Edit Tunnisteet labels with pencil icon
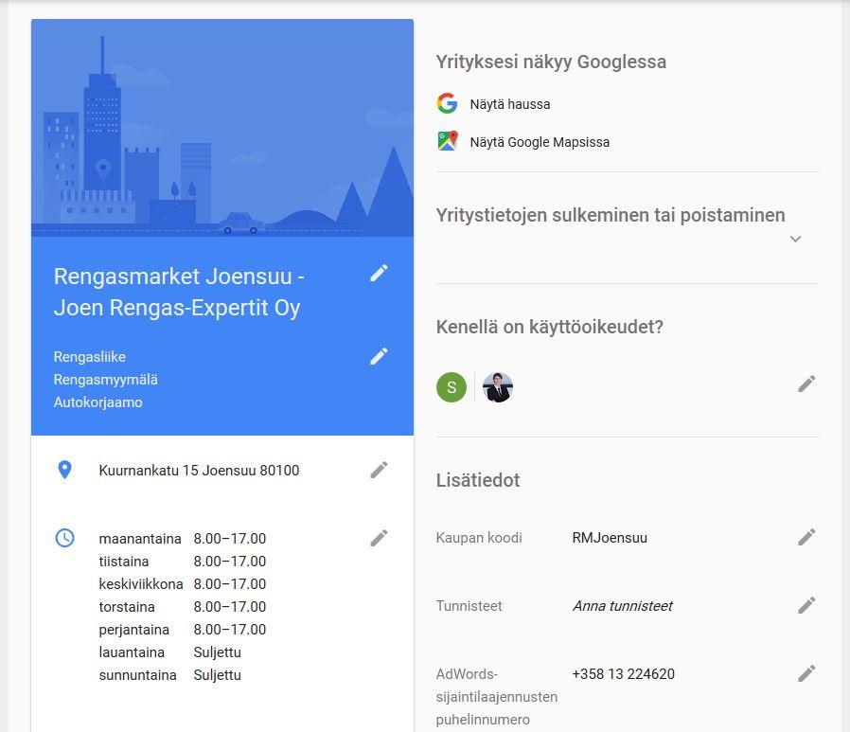850x732 pixels. point(806,605)
